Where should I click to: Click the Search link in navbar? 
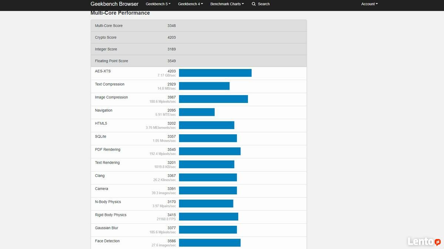pyautogui.click(x=263, y=4)
